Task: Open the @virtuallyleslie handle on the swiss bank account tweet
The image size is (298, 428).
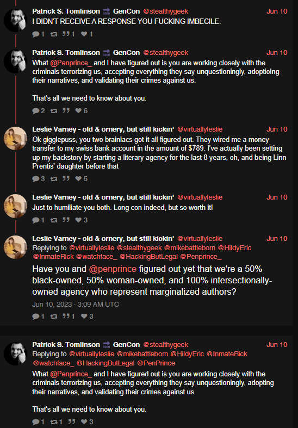Action: coord(200,129)
